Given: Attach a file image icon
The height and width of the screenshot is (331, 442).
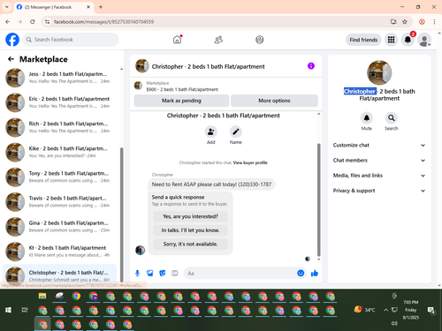Looking at the screenshot, I should 150,274.
